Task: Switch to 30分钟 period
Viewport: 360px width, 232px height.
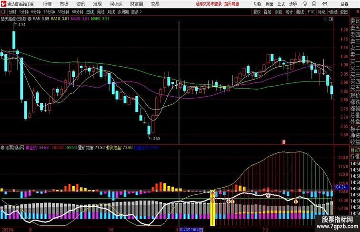Action: [x=63, y=12]
